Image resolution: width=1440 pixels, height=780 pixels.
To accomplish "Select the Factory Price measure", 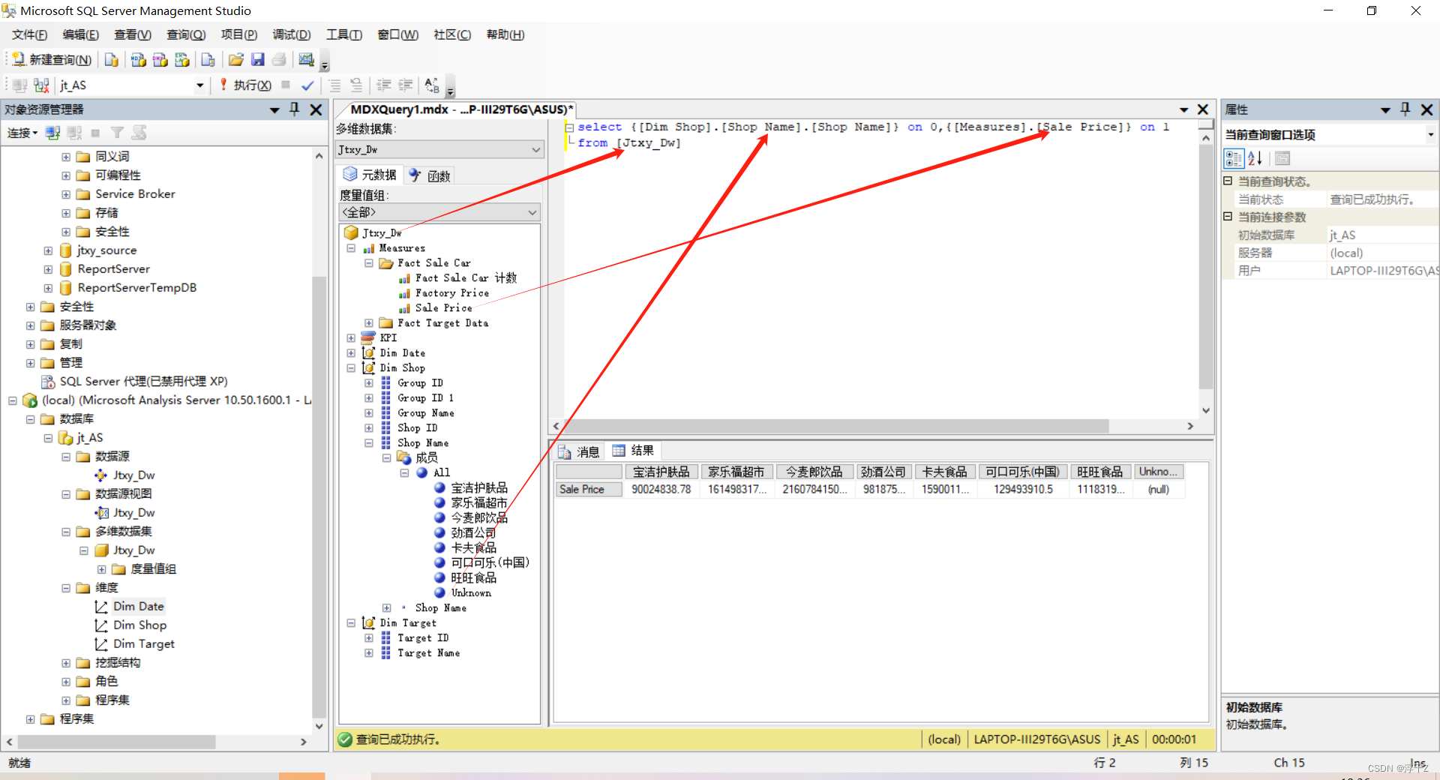I will coord(452,293).
